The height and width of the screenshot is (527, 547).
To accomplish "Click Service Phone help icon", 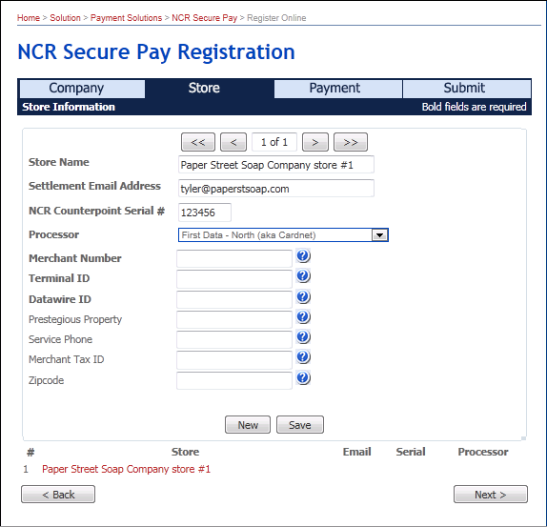I will pos(303,337).
